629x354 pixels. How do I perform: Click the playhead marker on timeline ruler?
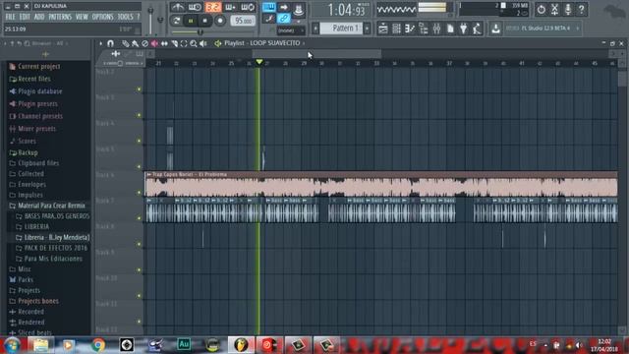(x=259, y=62)
